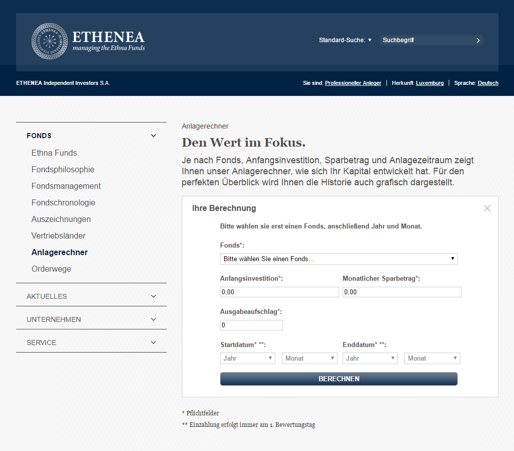
Task: Click the small 'Anlagerechner' breadcrumb above the heading
Action: (x=205, y=126)
